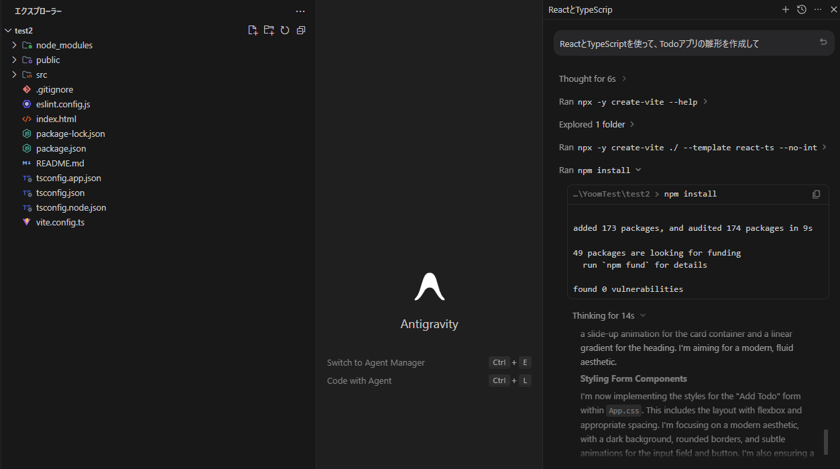Expand the node_modules folder chevron
The height and width of the screenshot is (469, 840).
(x=14, y=45)
